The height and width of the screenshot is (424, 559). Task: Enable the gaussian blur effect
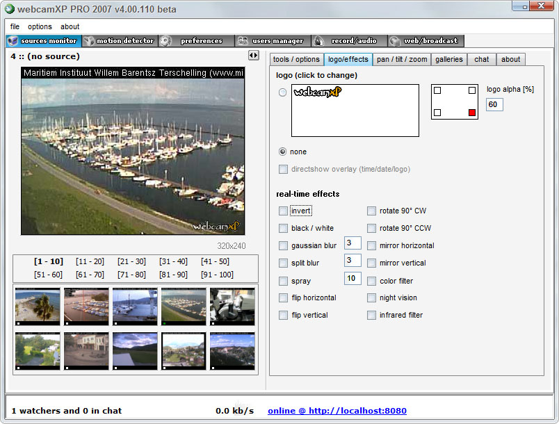click(x=283, y=246)
